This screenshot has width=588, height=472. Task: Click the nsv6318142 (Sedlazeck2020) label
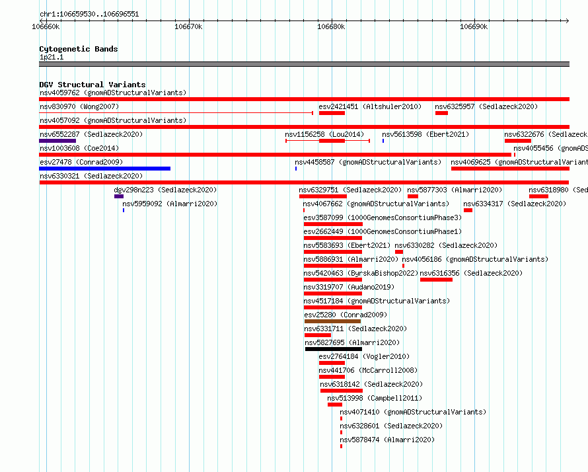click(371, 384)
